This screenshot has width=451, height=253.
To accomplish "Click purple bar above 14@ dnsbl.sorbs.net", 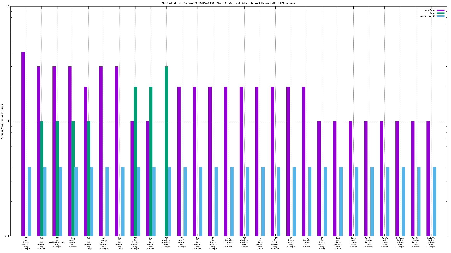I will (70, 151).
